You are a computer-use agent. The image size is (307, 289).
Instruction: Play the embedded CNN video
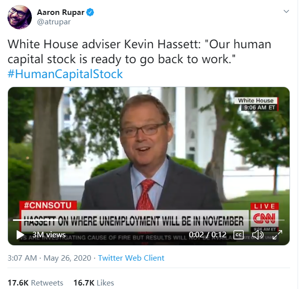point(20,235)
